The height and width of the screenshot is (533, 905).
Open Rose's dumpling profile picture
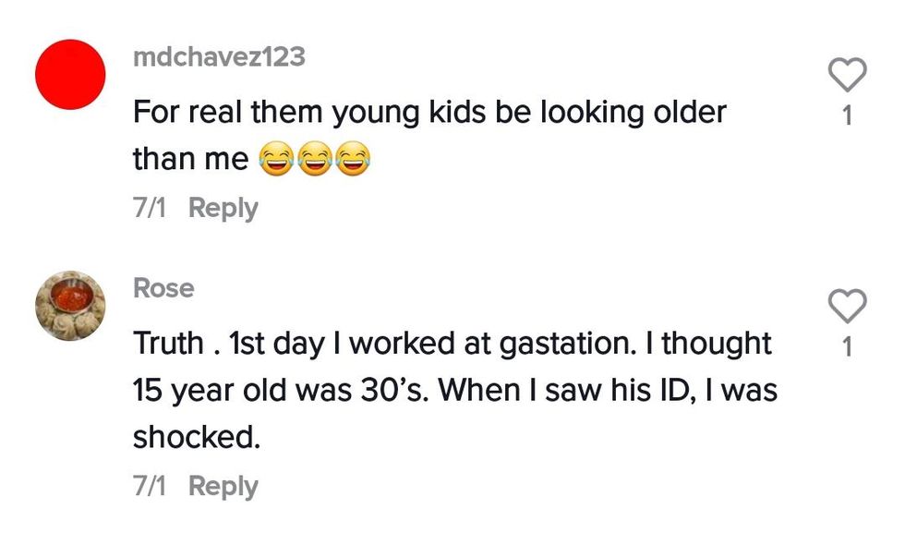[70, 306]
